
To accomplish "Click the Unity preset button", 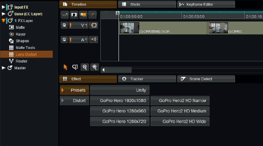I will coord(120,90).
